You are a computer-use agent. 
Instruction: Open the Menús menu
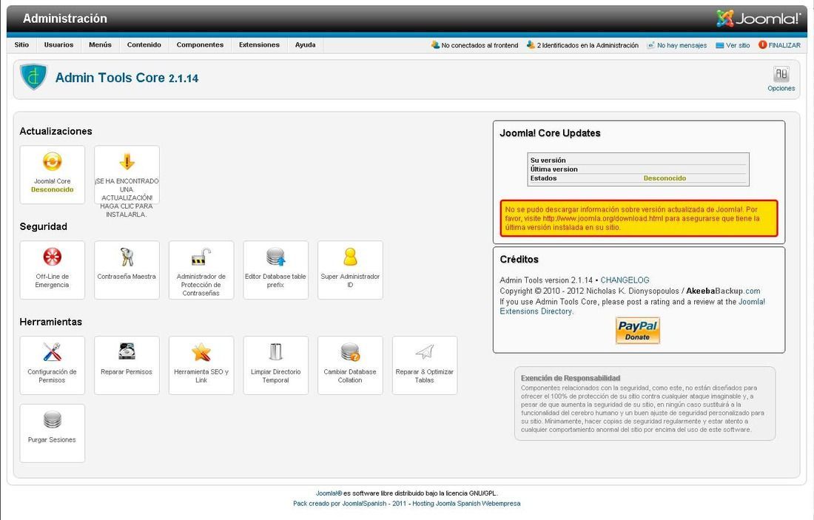tap(100, 45)
